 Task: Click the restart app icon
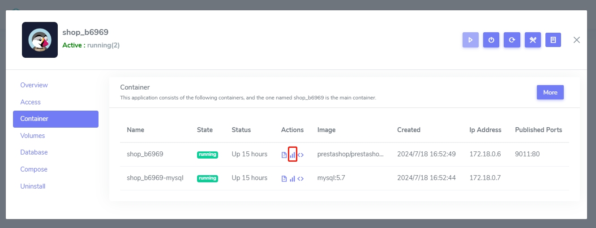[512, 40]
